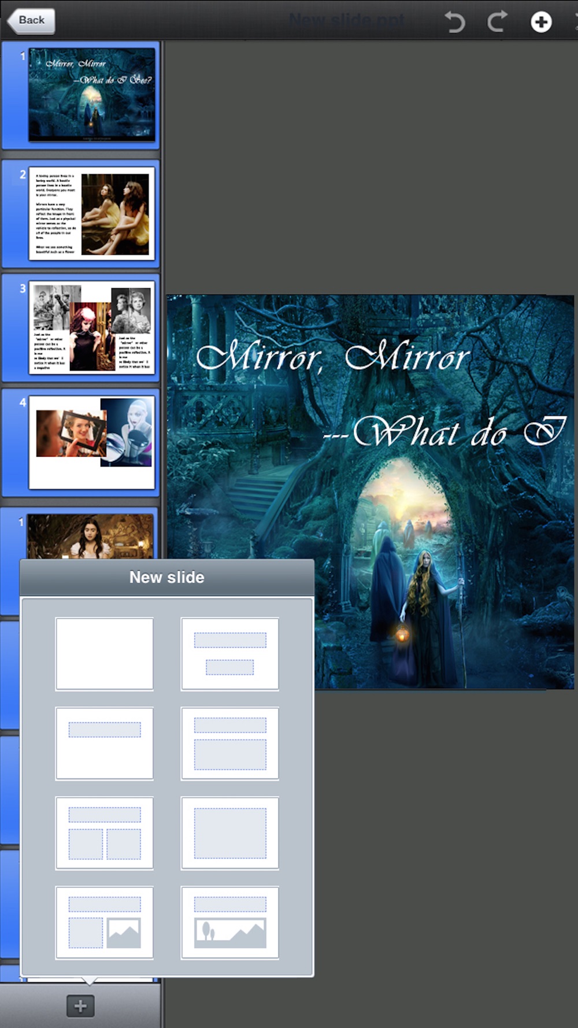Add a new slide with bottom plus button
This screenshot has height=1028, width=578.
pos(80,1005)
